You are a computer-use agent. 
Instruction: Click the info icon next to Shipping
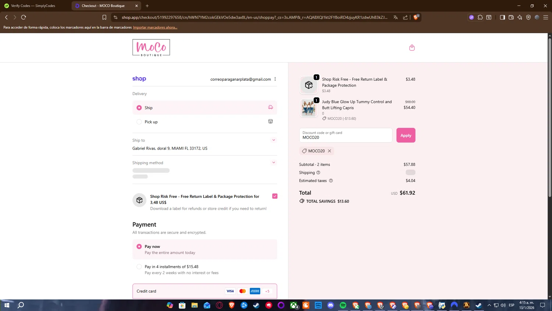point(318,172)
